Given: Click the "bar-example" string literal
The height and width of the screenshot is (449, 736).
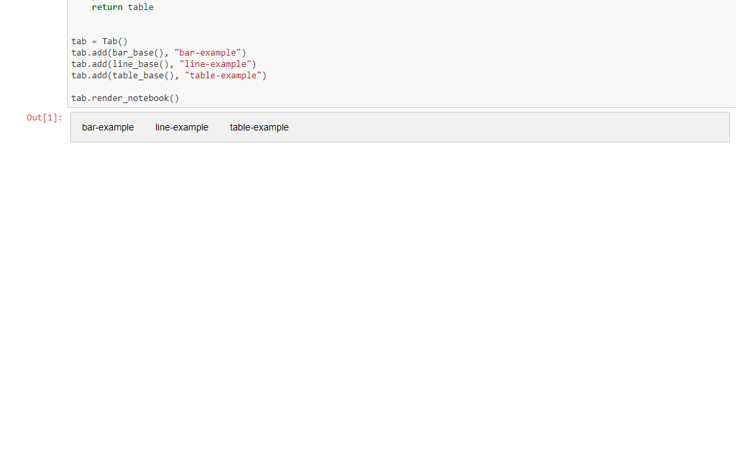Looking at the screenshot, I should 208,52.
